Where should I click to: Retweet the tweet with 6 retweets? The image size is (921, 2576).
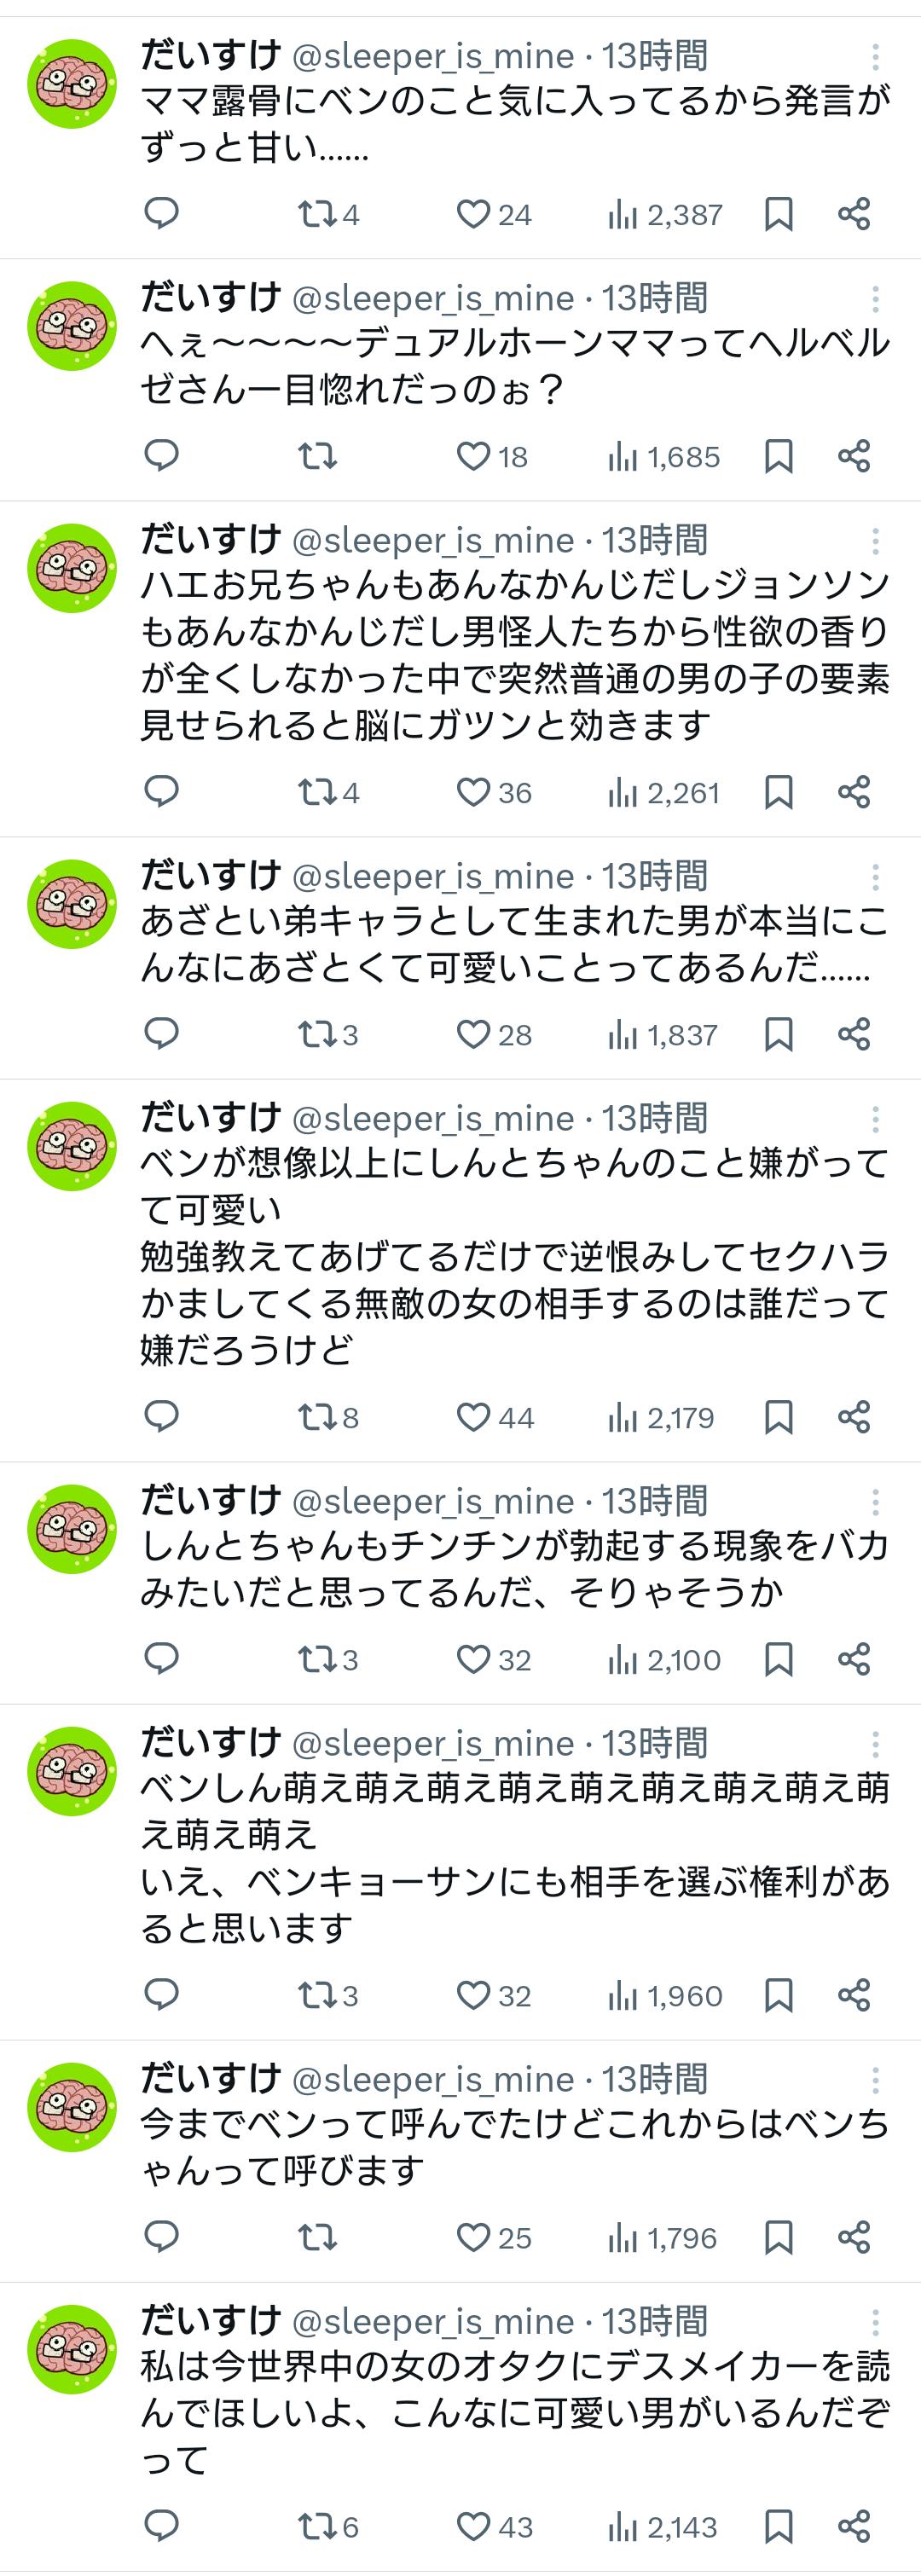318,2527
